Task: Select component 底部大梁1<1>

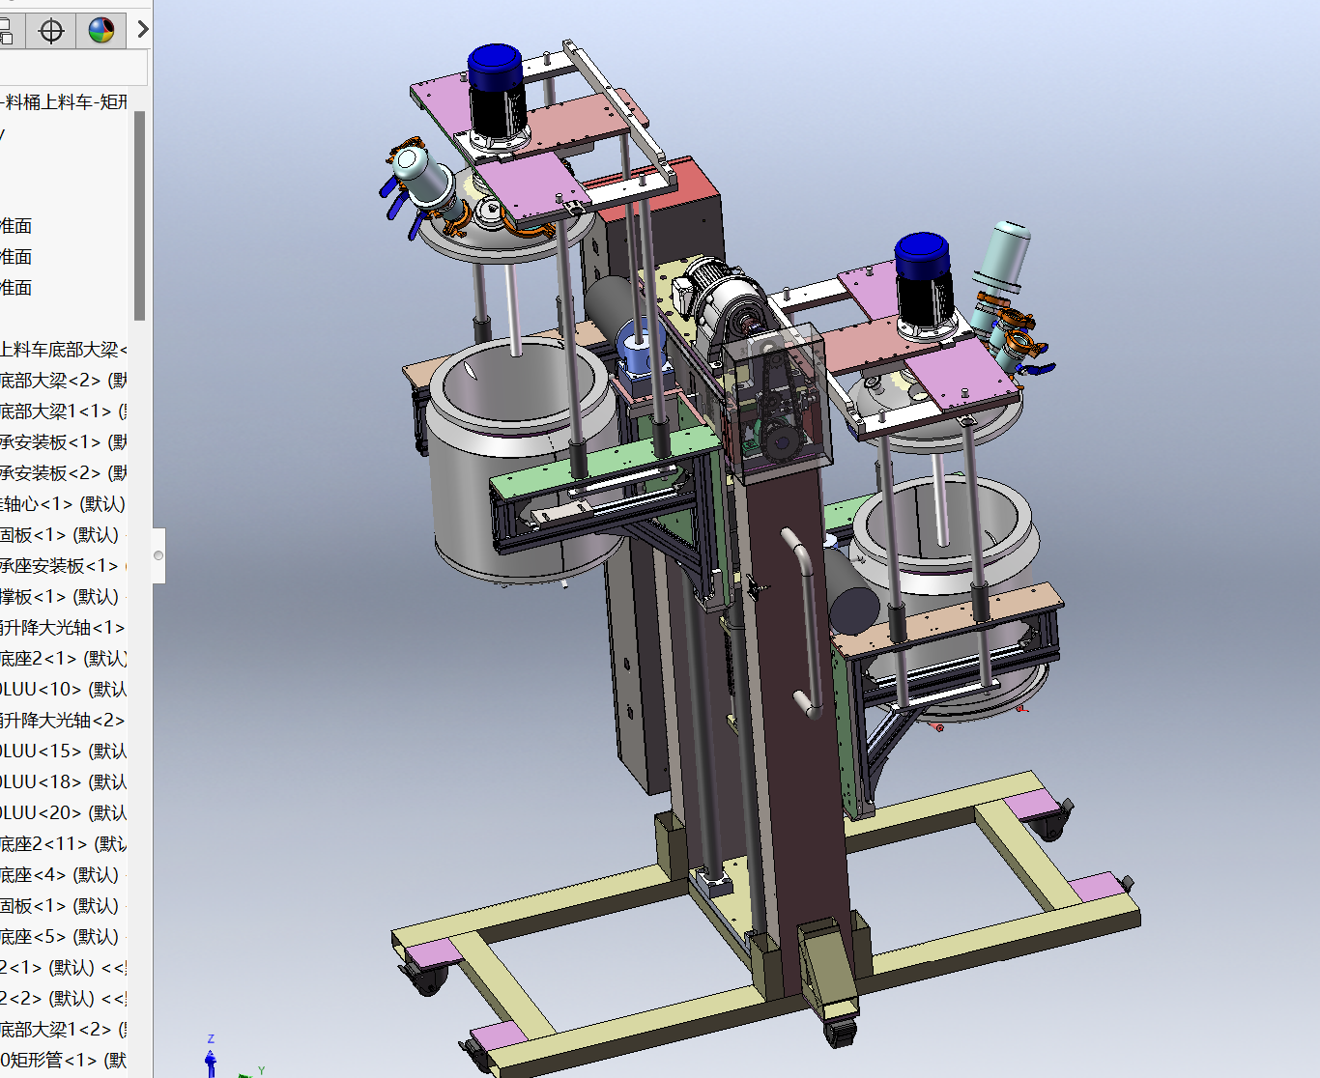Action: pos(64,411)
